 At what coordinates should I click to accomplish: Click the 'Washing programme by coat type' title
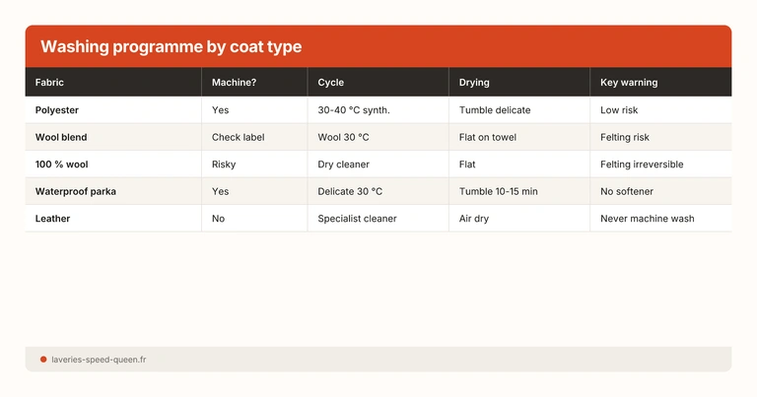pos(171,46)
